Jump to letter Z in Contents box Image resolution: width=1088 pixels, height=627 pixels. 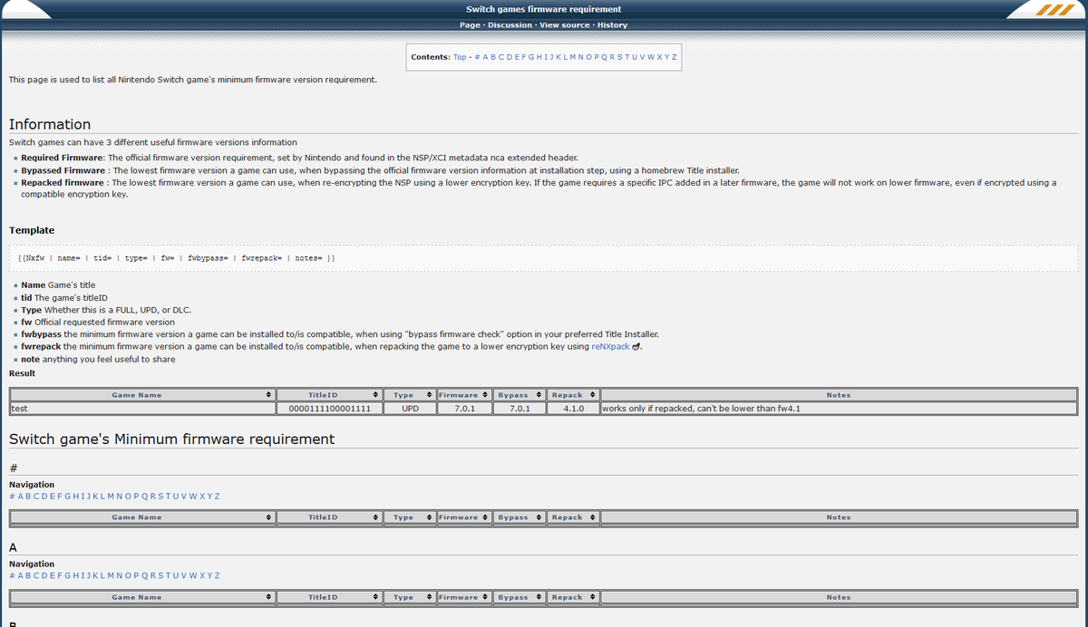(674, 57)
